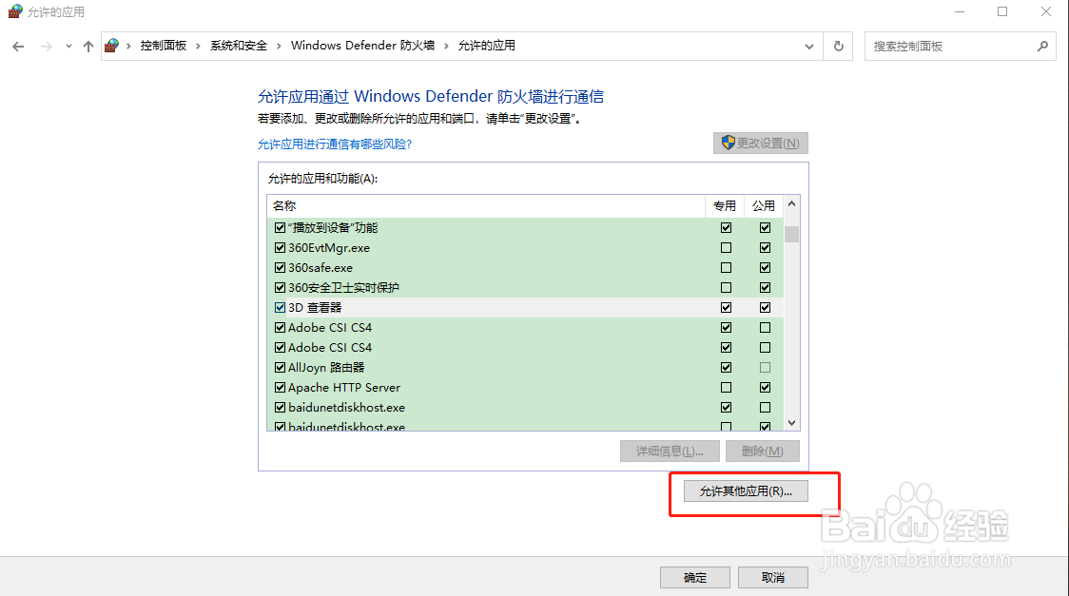Click the list scrollbar down arrow
1069x596 pixels.
point(791,423)
